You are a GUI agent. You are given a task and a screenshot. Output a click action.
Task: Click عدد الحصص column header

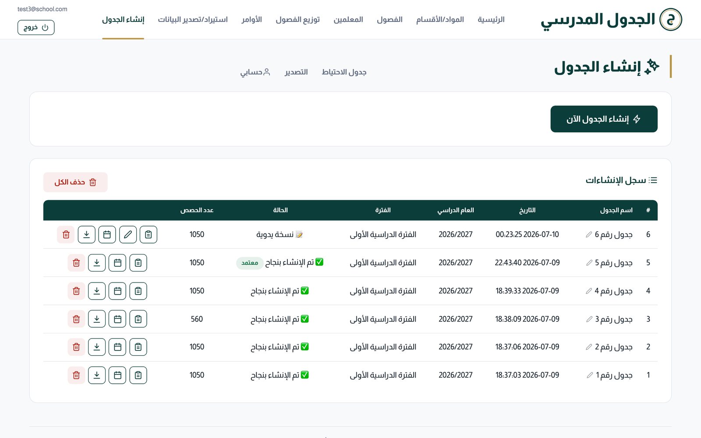[x=197, y=210]
